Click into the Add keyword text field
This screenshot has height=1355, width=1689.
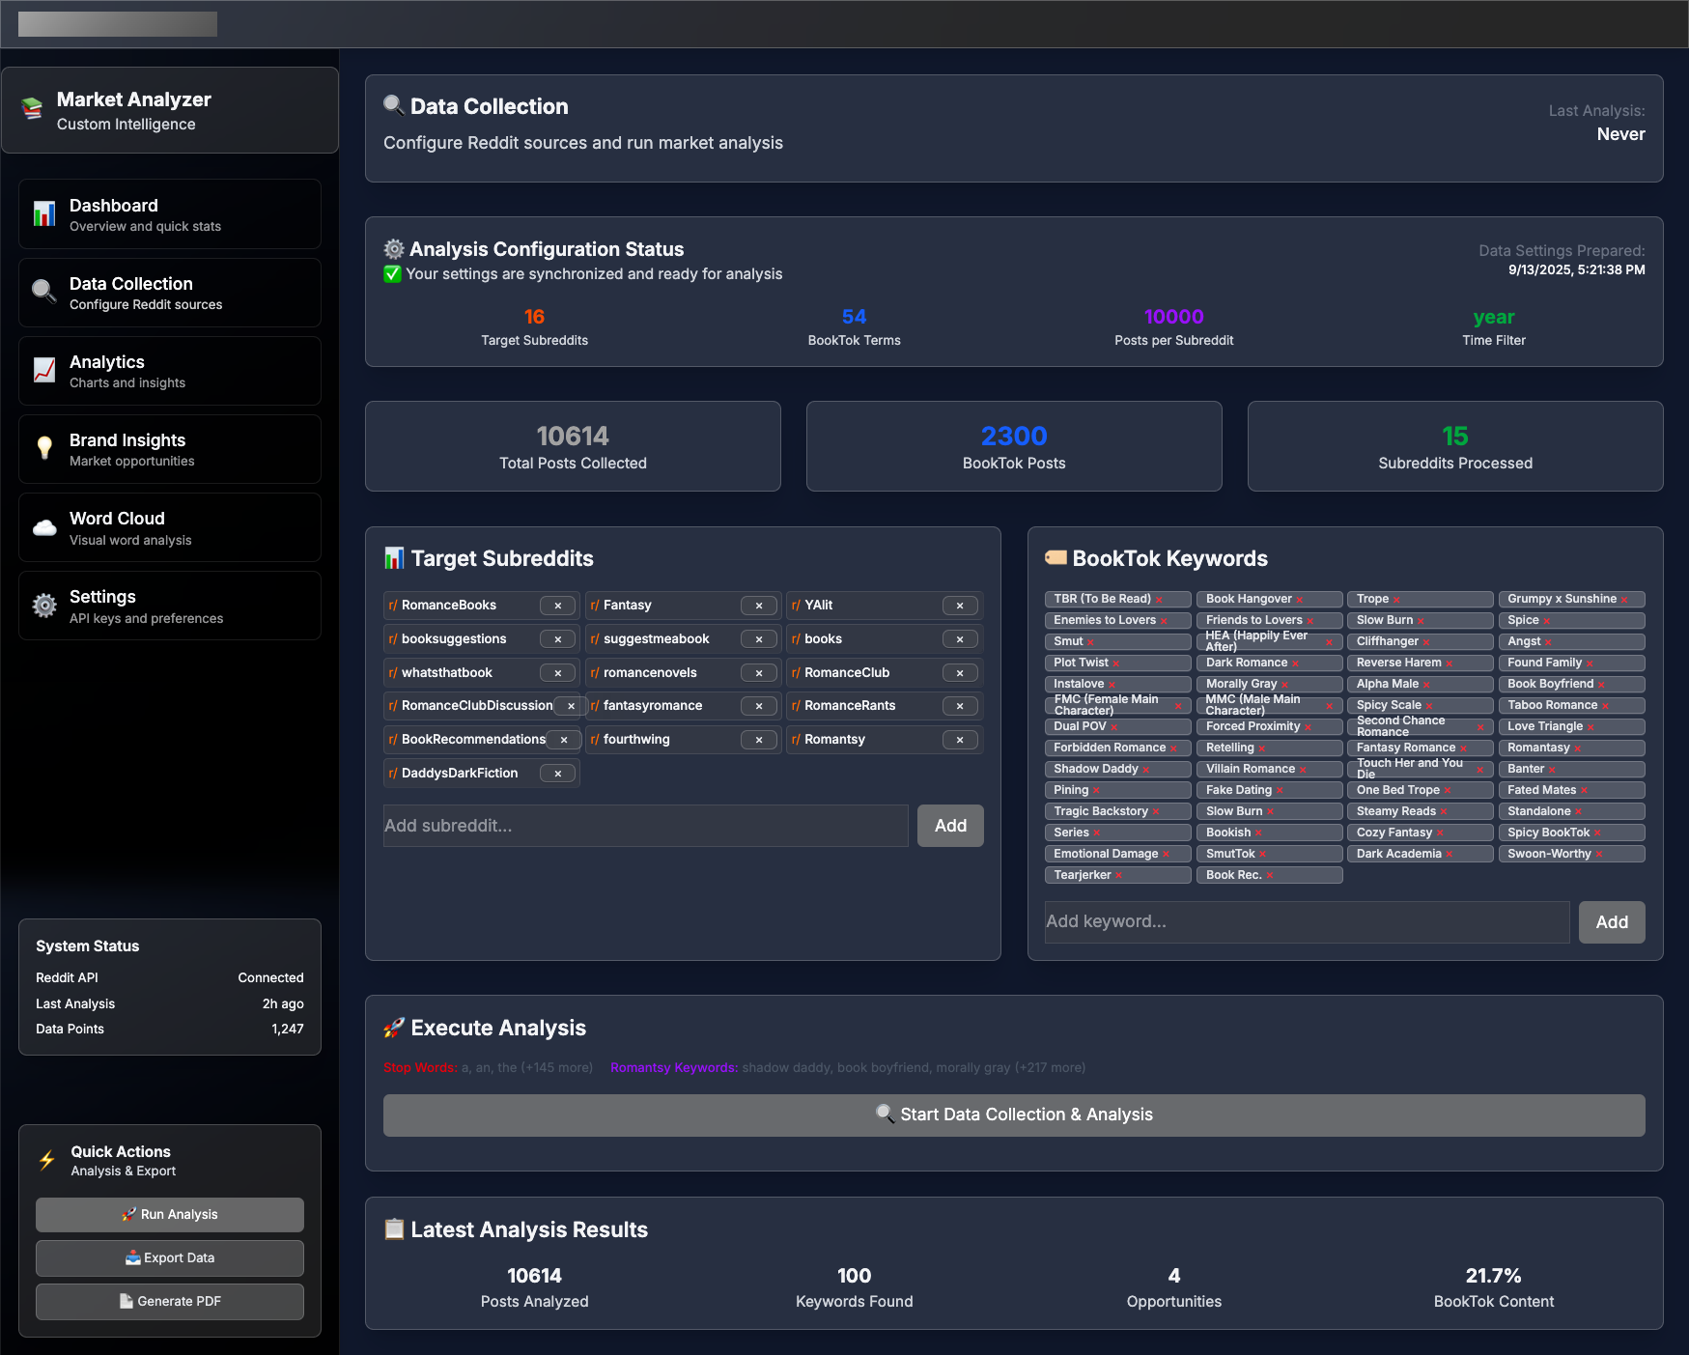[x=1307, y=921]
